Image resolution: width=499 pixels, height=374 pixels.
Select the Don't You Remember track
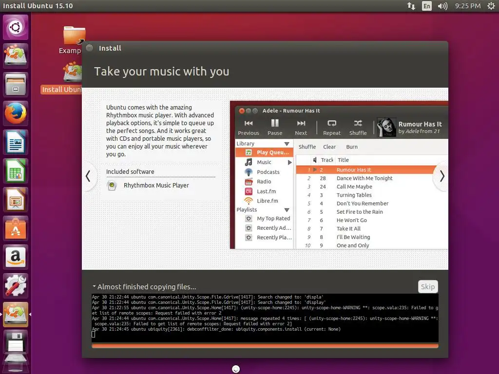pyautogui.click(x=372, y=204)
